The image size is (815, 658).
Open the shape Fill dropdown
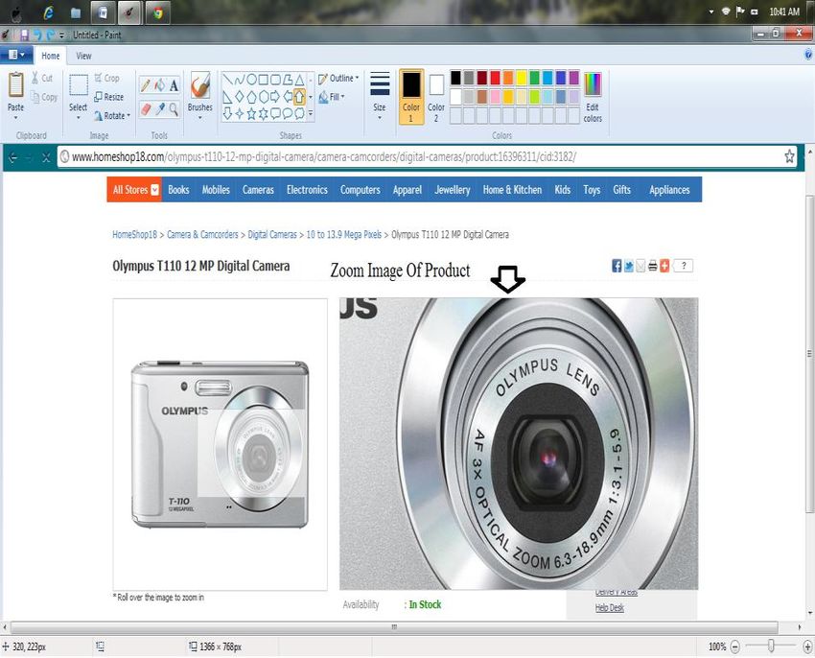(332, 97)
